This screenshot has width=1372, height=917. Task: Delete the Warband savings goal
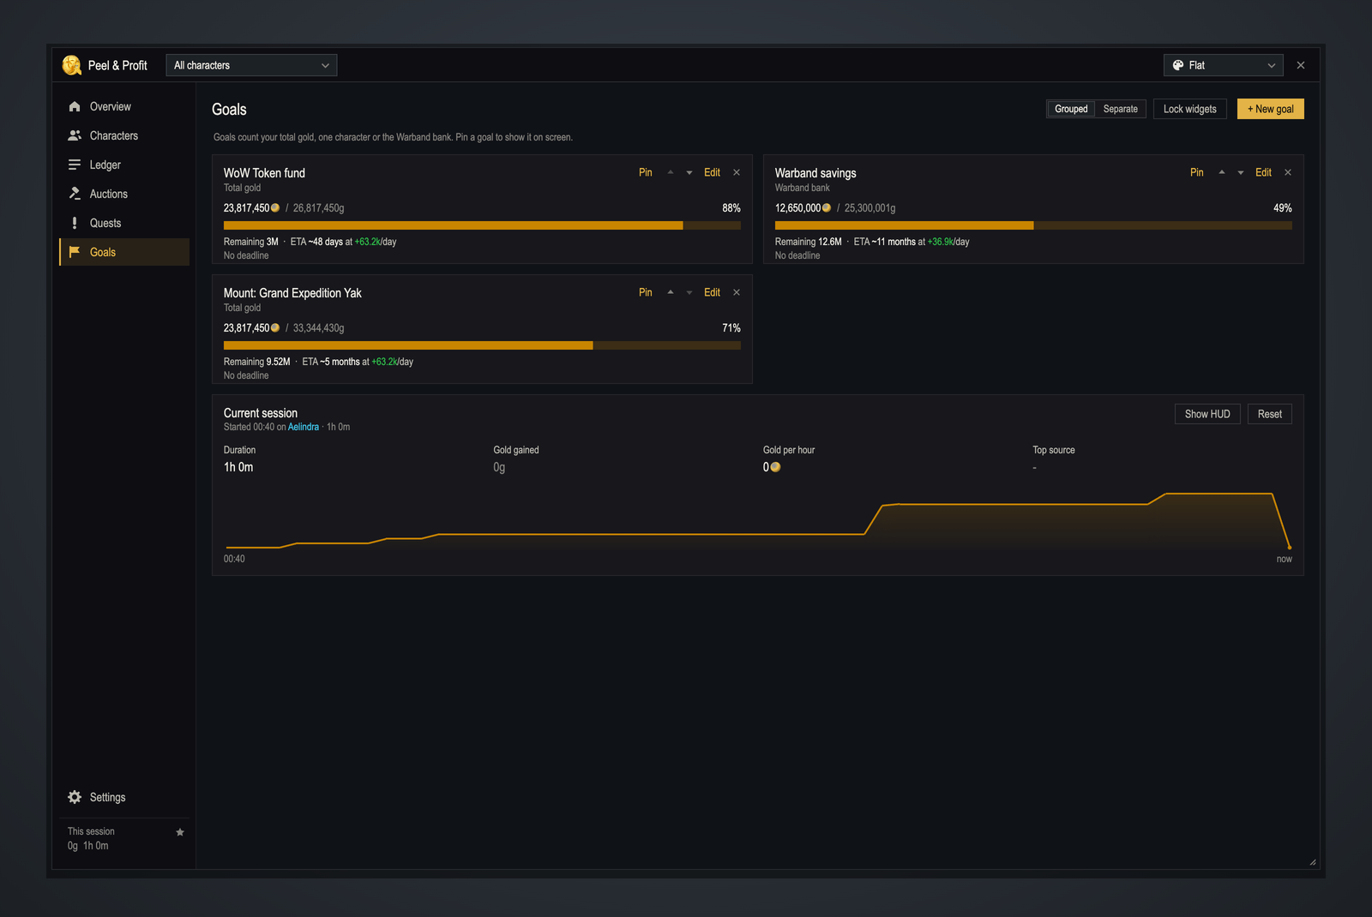point(1288,172)
